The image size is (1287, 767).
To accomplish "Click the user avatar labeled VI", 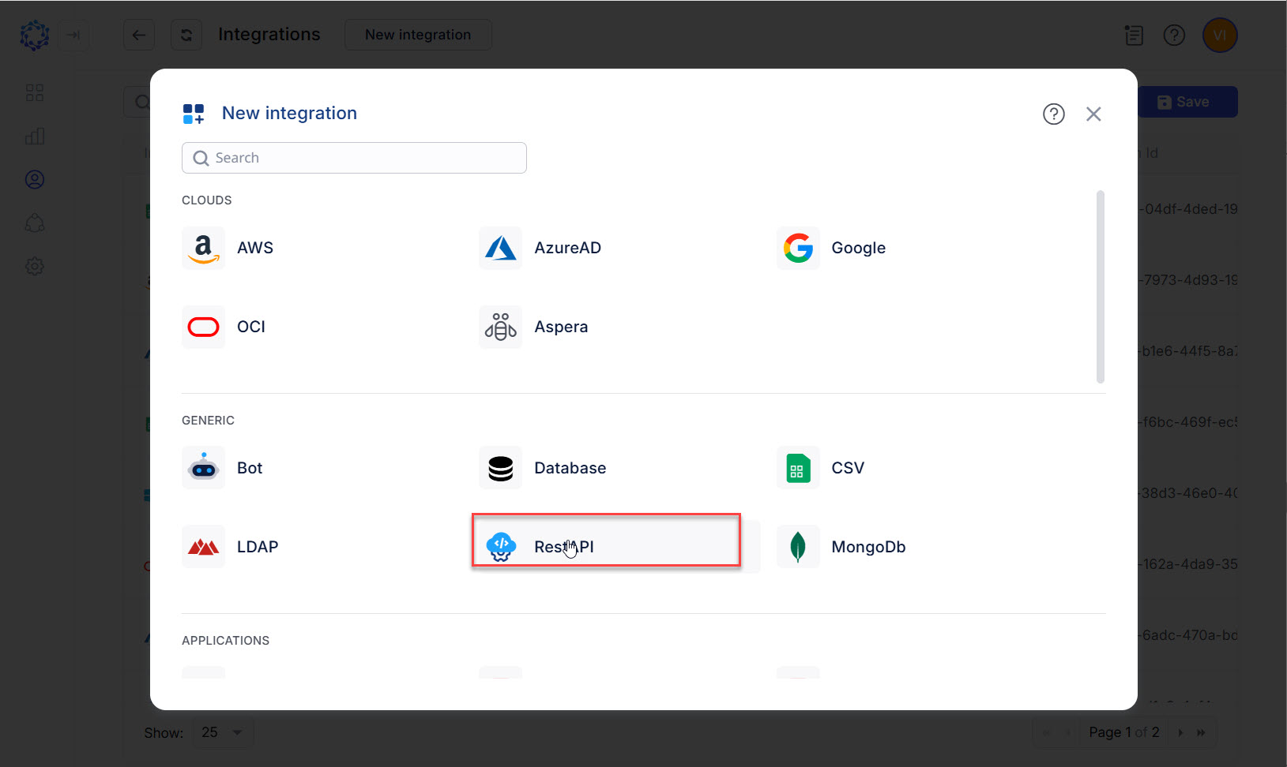I will point(1219,35).
